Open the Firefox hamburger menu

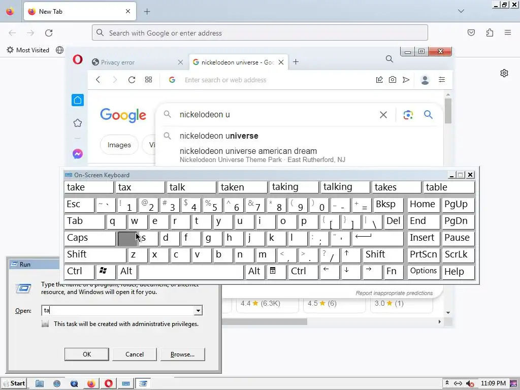click(x=508, y=32)
